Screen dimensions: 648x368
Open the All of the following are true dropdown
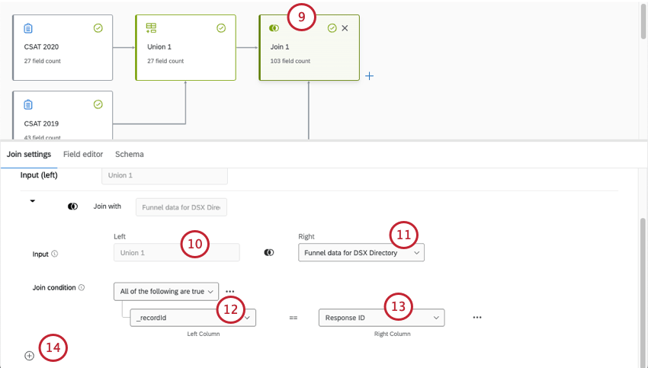click(165, 291)
